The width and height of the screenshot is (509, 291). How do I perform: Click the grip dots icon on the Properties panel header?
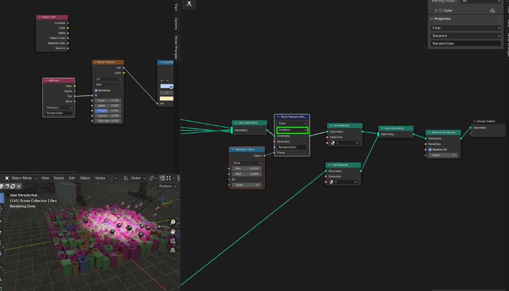click(x=499, y=19)
